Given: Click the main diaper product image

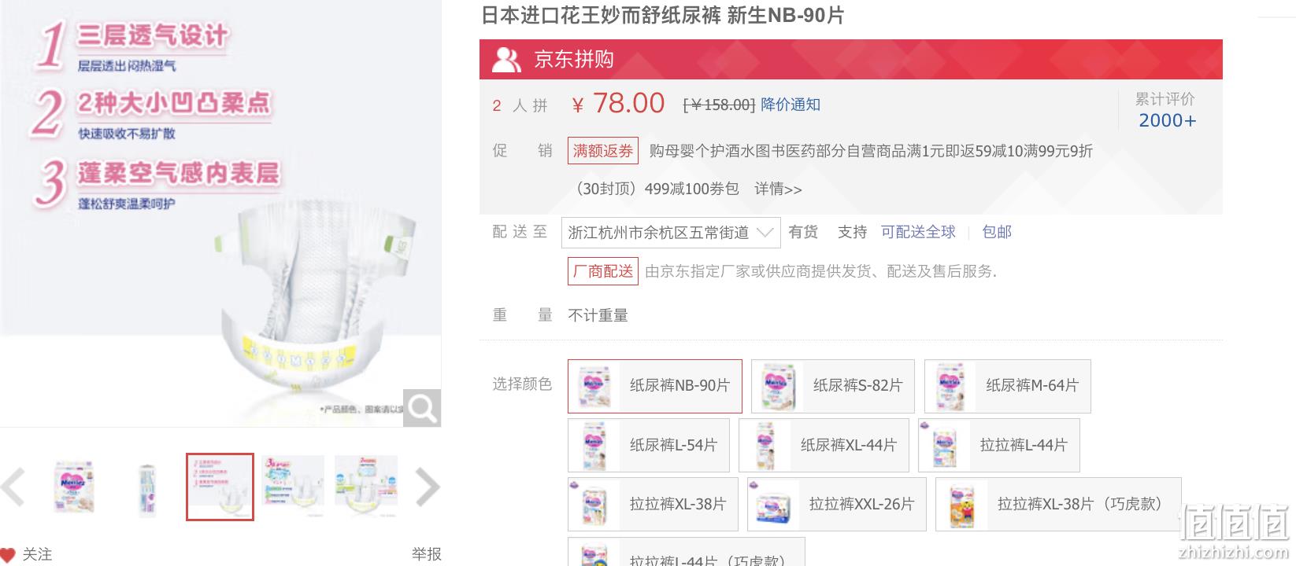Looking at the screenshot, I should click(220, 214).
